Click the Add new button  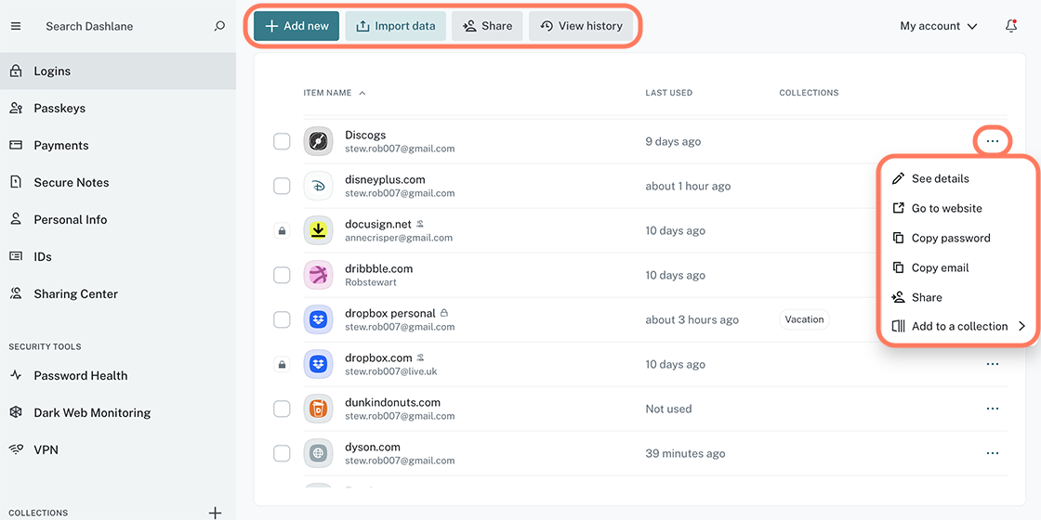(296, 26)
